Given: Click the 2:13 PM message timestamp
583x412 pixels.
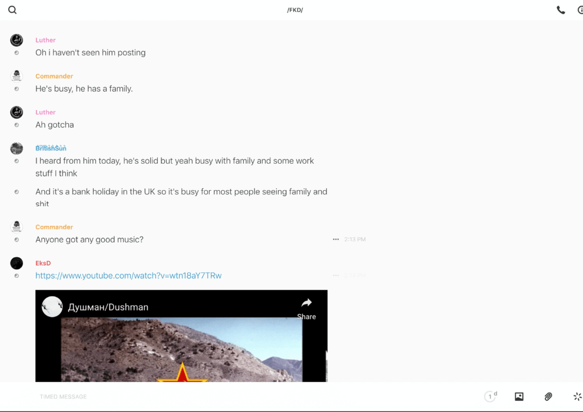Looking at the screenshot, I should tap(355, 240).
